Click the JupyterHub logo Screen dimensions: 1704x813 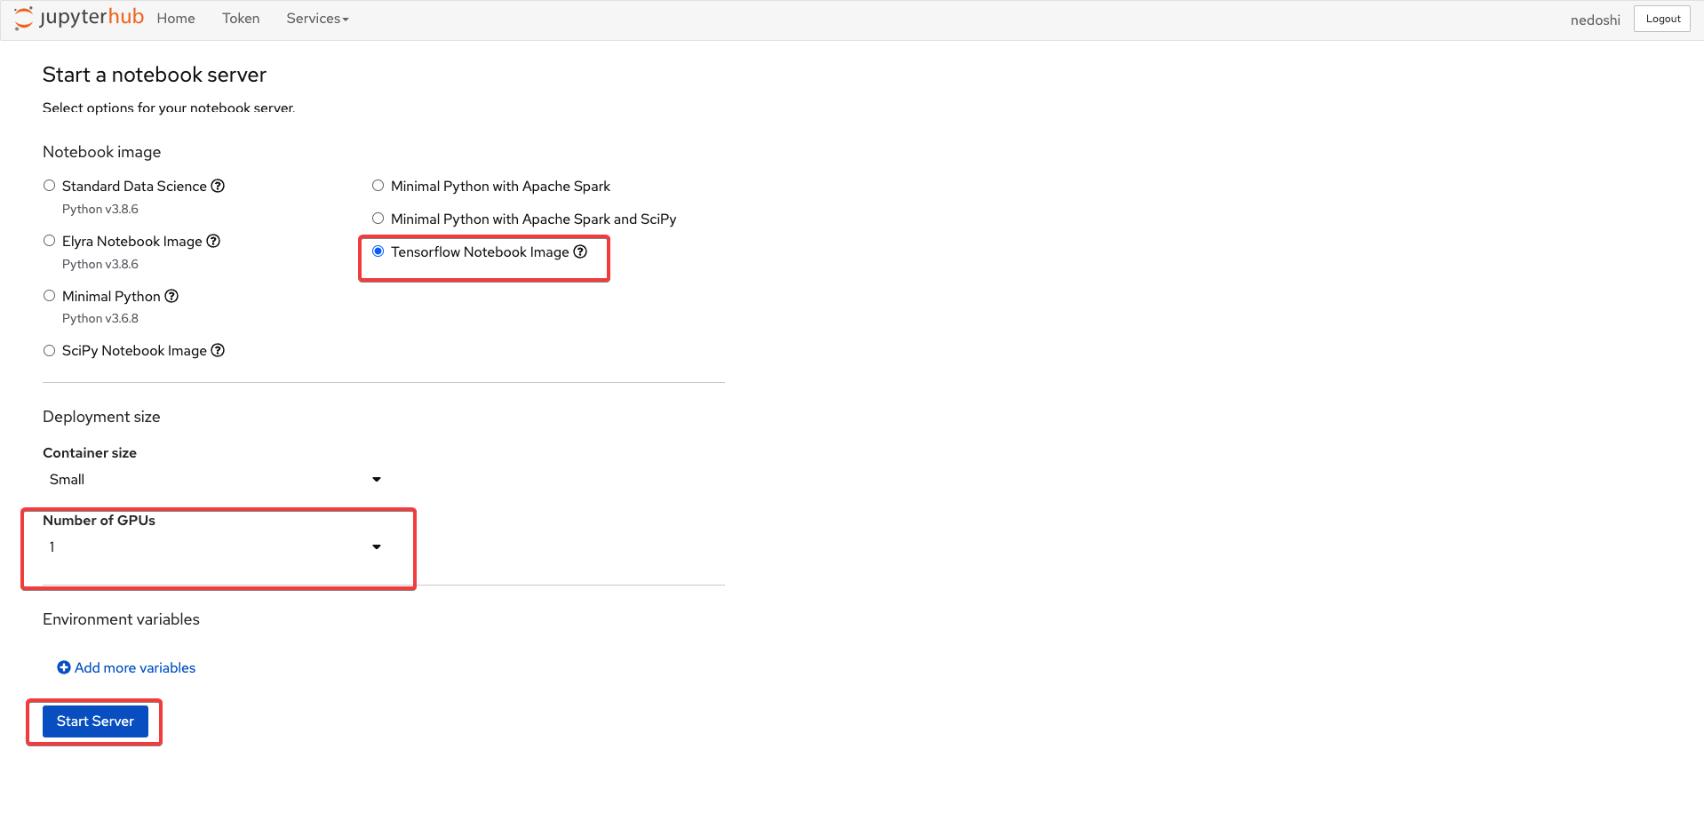point(79,18)
